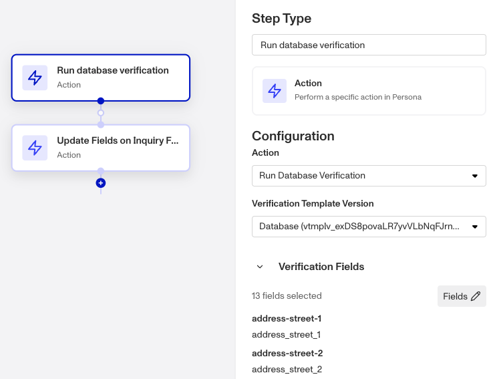Choose the Action step type card description

pos(358,97)
